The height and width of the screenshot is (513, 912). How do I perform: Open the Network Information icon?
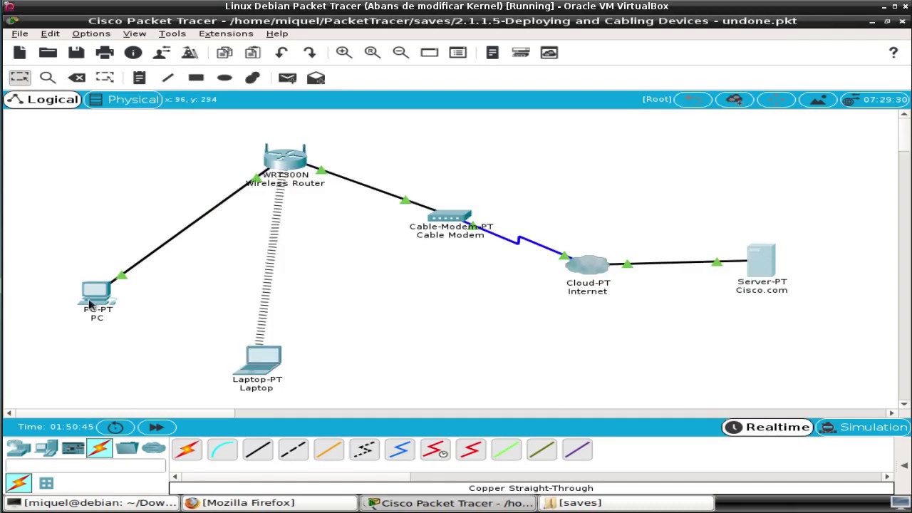(133, 53)
